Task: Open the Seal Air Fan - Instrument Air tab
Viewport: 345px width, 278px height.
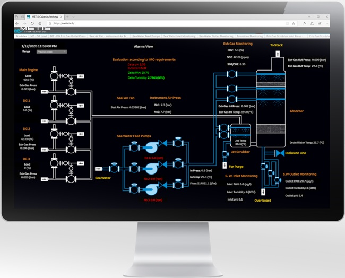Action: pos(109,36)
